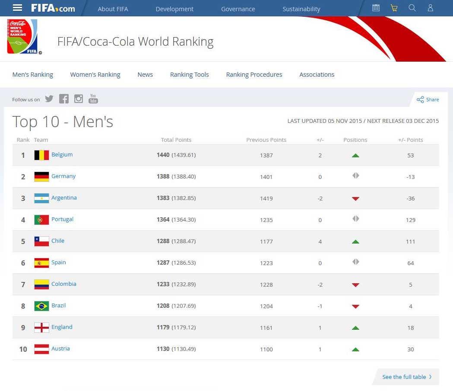453x391 pixels.
Task: Click the Germany flag icon
Action: tap(41, 177)
